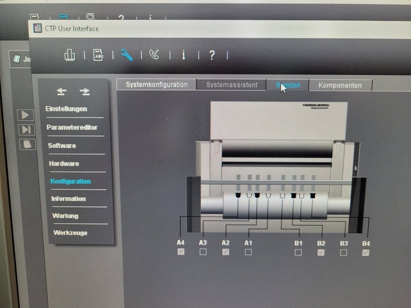The height and width of the screenshot is (308, 411).
Task: Switch to the Systemassistent tab
Action: pyautogui.click(x=232, y=85)
